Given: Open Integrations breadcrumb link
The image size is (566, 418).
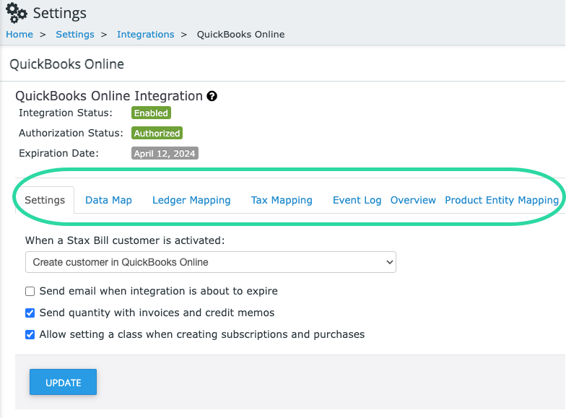Looking at the screenshot, I should [146, 35].
